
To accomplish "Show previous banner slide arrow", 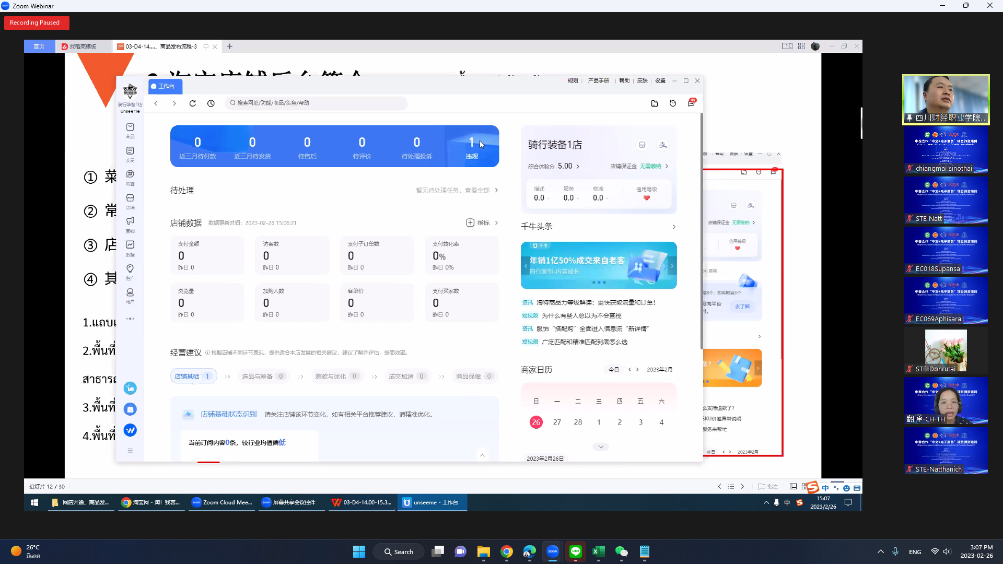I will 526,266.
